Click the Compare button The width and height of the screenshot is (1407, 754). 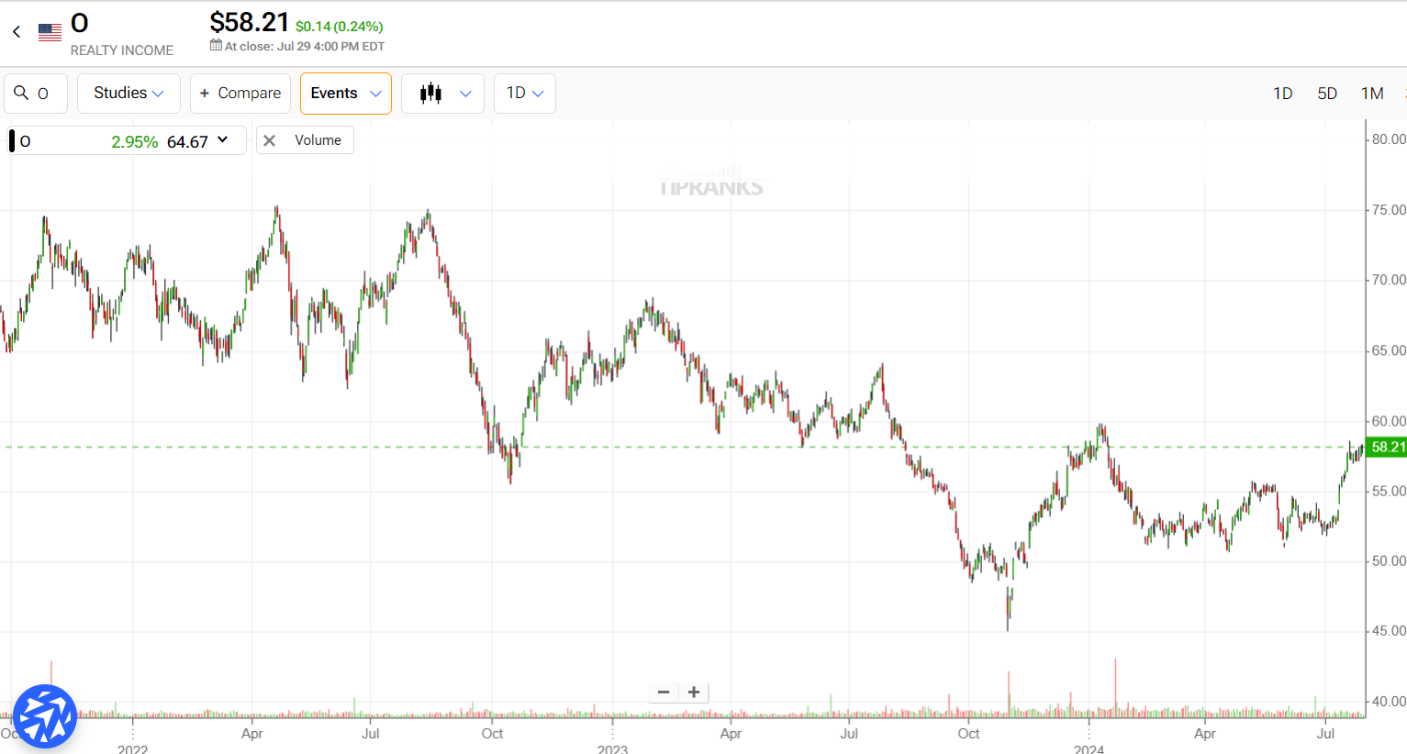pyautogui.click(x=240, y=94)
